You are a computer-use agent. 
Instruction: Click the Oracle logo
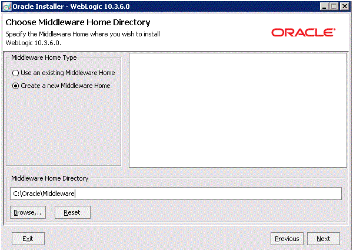pos(303,32)
